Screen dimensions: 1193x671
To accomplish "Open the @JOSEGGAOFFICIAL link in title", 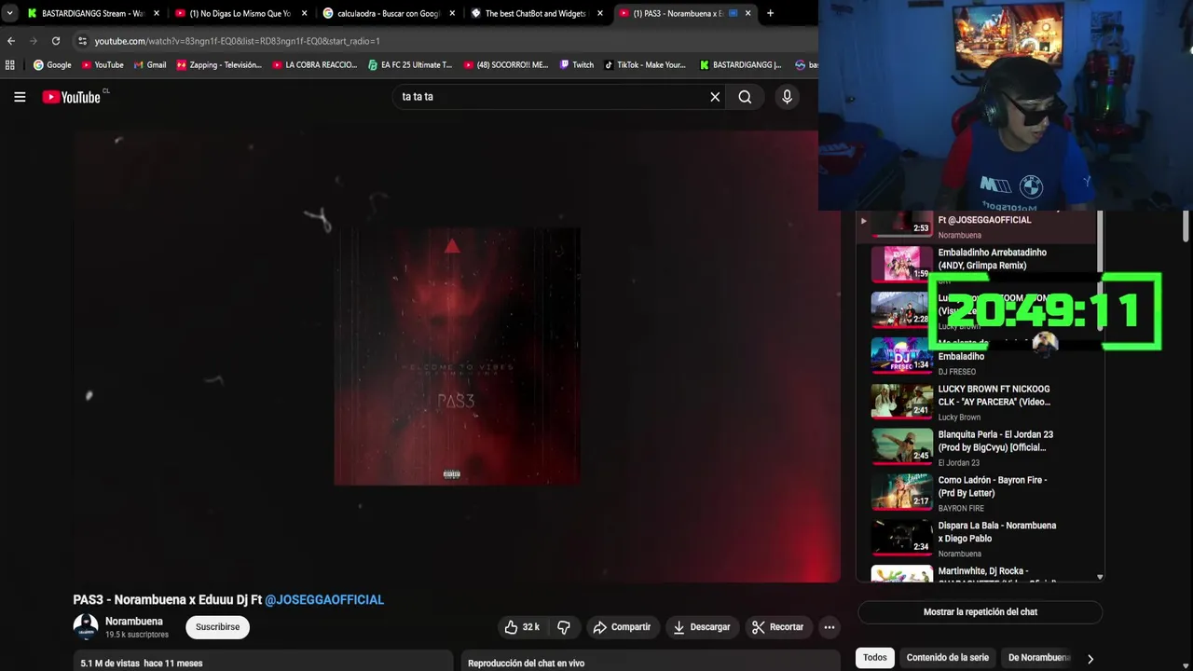I will pyautogui.click(x=324, y=600).
